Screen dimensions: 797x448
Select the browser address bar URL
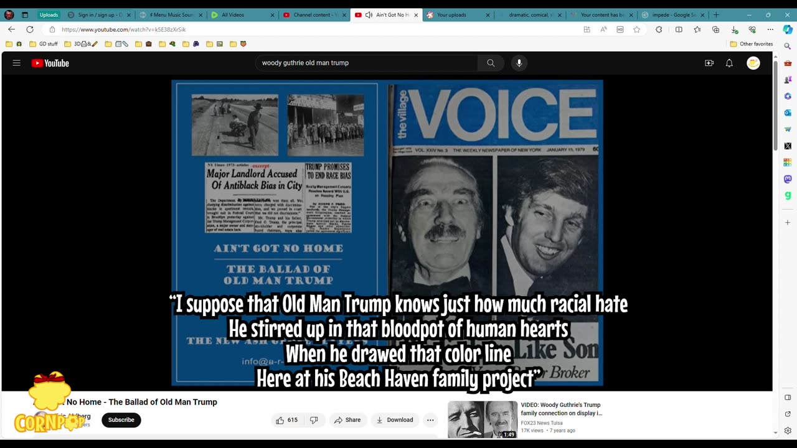tap(124, 29)
